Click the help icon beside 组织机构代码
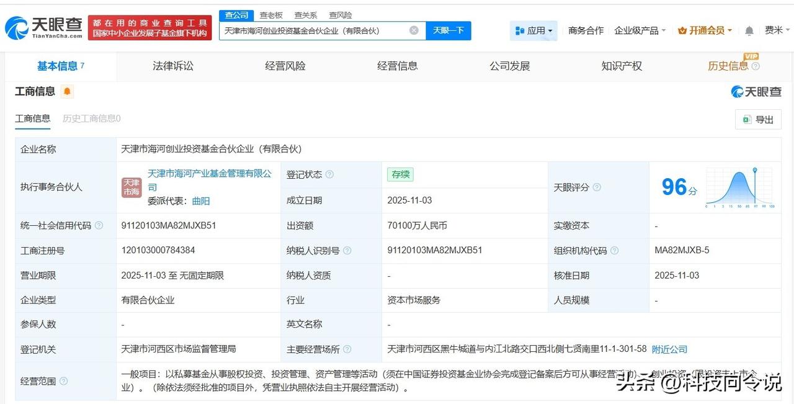The image size is (794, 404). [x=613, y=251]
